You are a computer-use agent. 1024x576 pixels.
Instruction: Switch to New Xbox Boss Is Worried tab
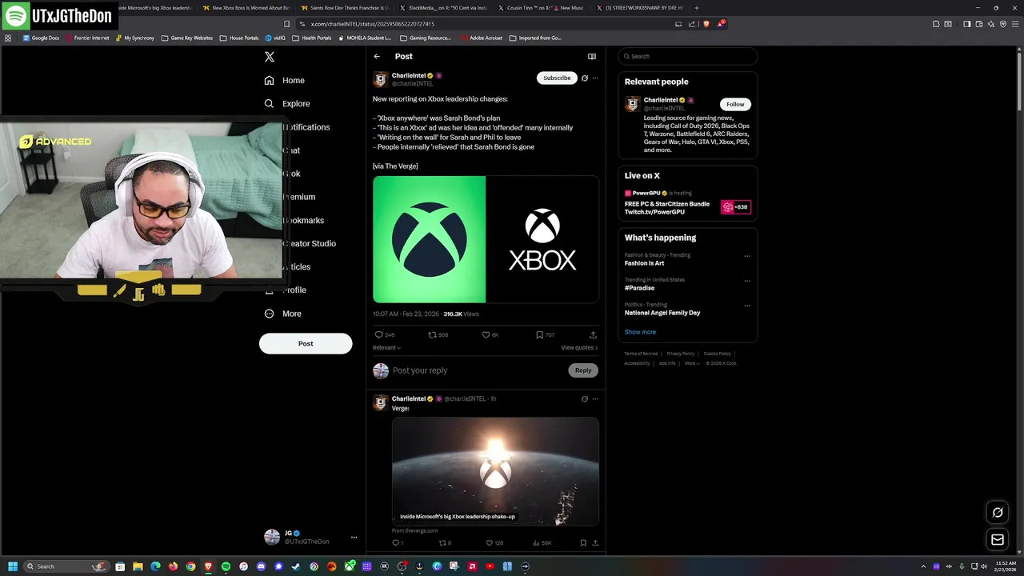coord(246,8)
